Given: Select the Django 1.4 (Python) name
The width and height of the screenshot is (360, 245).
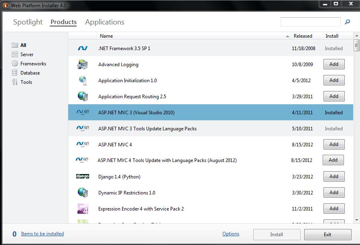Looking at the screenshot, I should tap(119, 177).
